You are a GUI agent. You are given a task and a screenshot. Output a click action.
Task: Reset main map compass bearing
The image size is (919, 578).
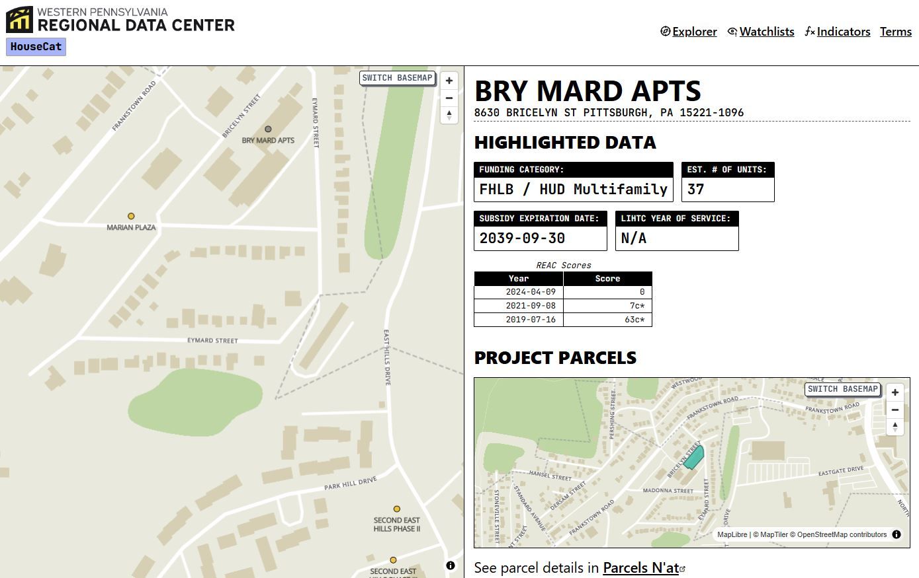tap(449, 115)
